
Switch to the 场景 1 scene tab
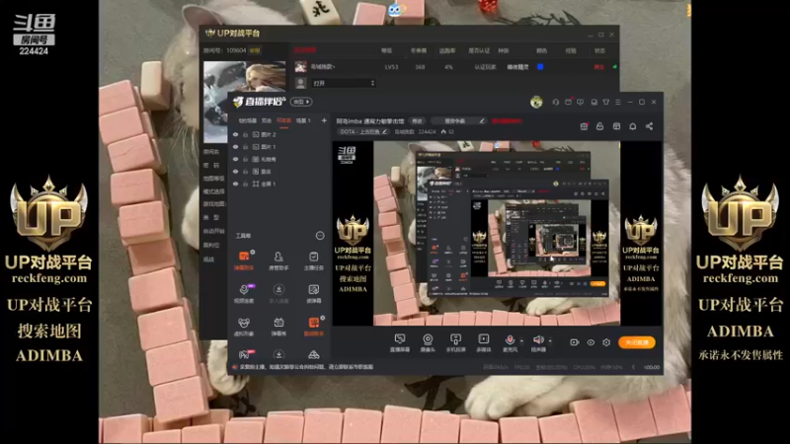pyautogui.click(x=303, y=120)
